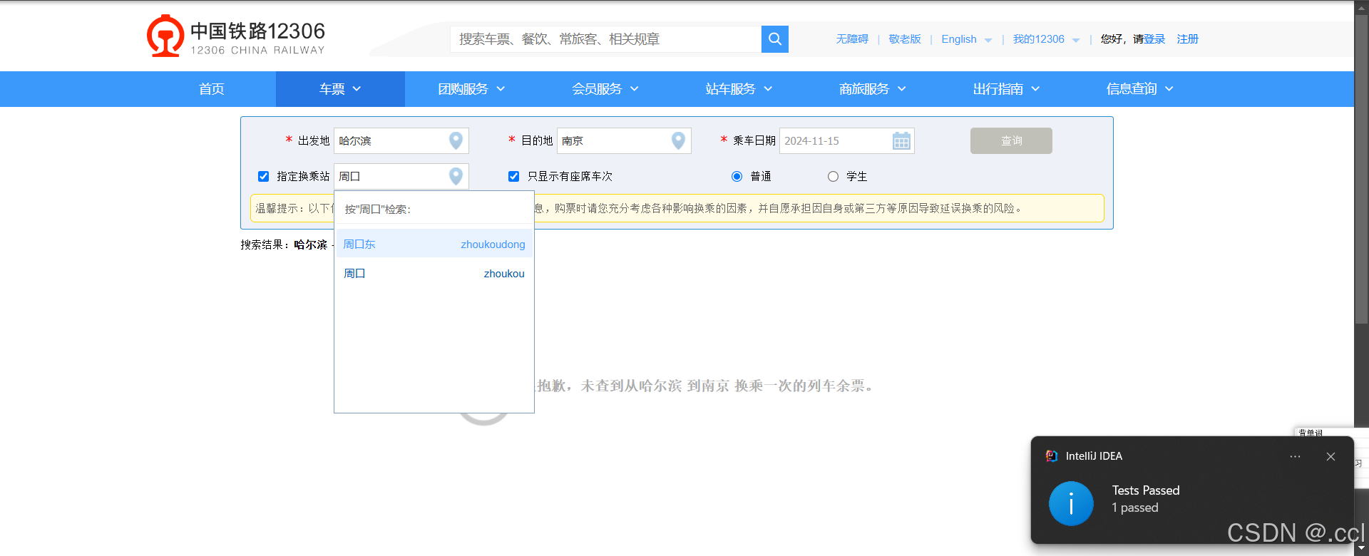Select 周口东 from station suggestions
The image size is (1369, 556).
[434, 244]
